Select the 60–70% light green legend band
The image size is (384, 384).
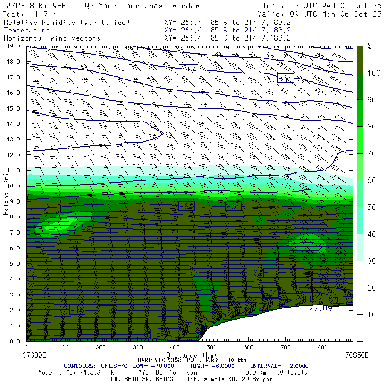coord(360,167)
